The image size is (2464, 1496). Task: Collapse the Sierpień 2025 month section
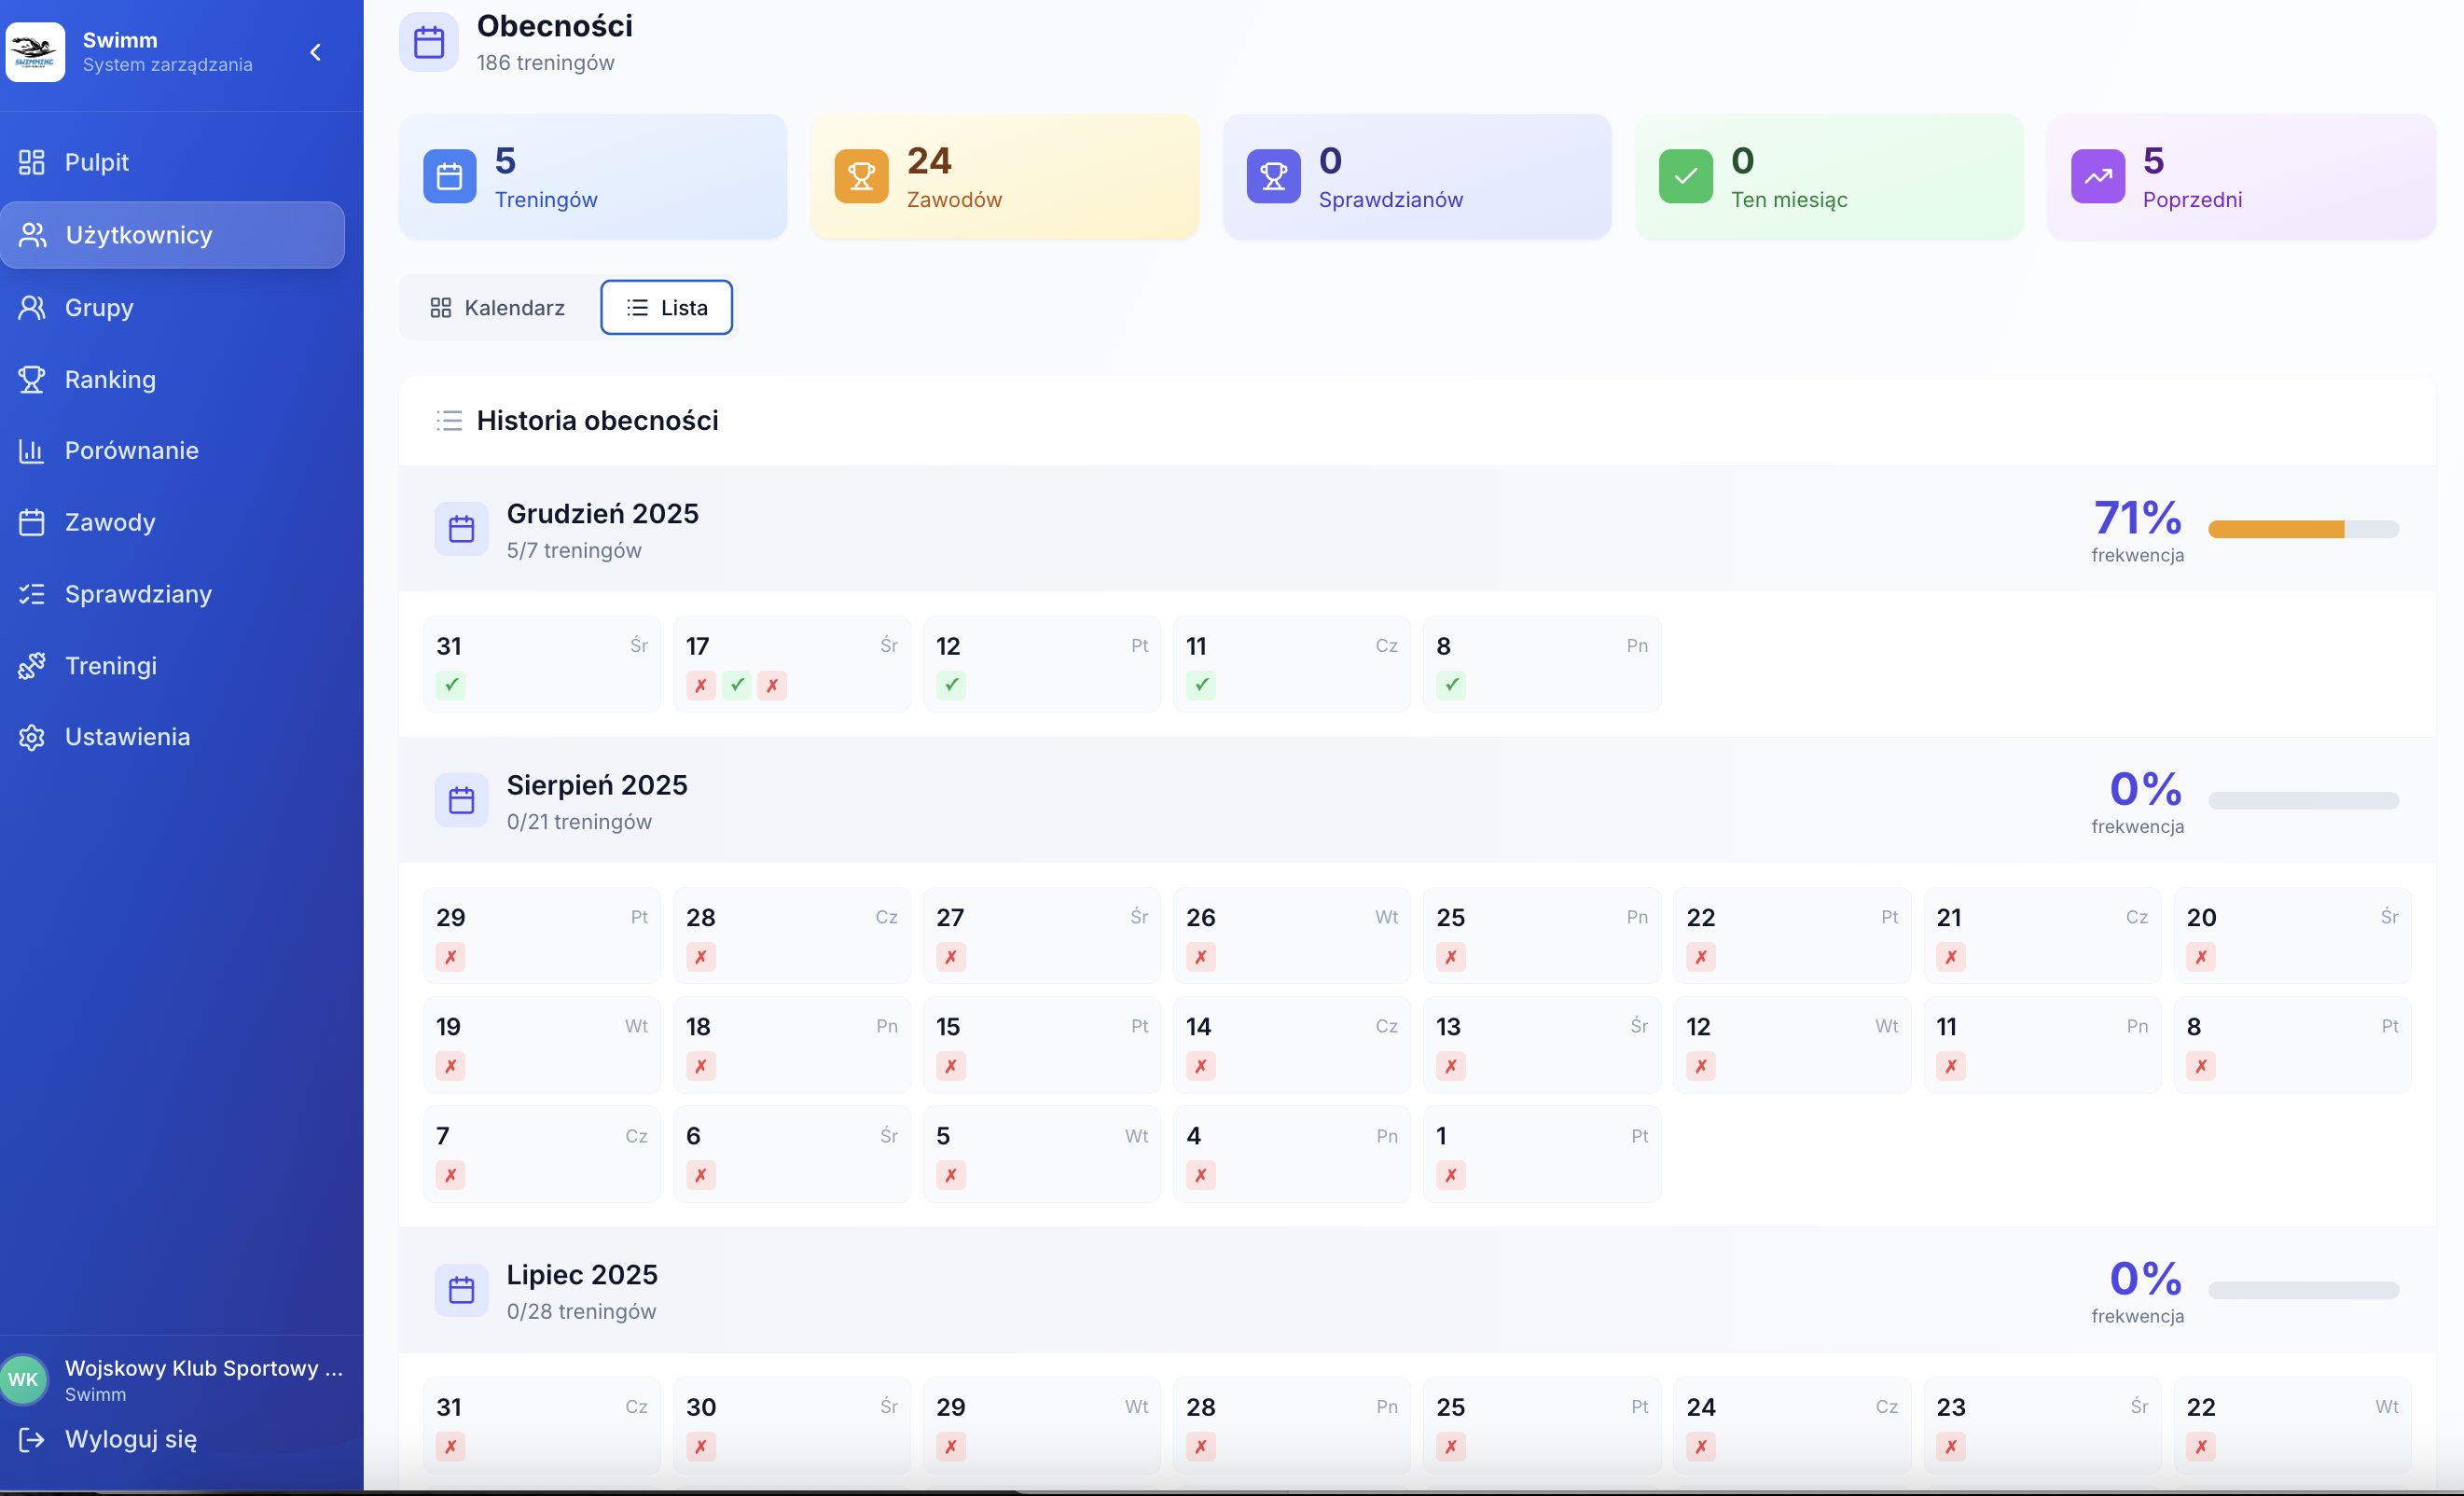point(596,786)
